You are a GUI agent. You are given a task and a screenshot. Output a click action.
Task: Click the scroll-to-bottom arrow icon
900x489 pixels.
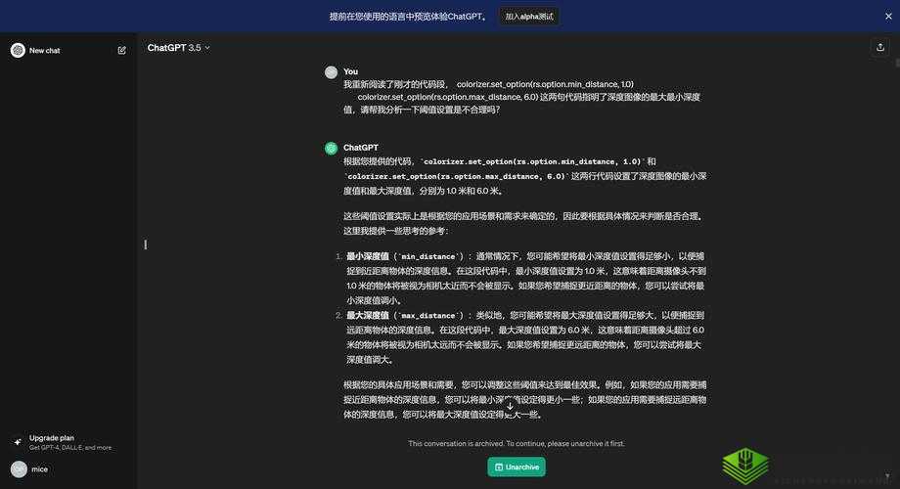click(x=510, y=406)
